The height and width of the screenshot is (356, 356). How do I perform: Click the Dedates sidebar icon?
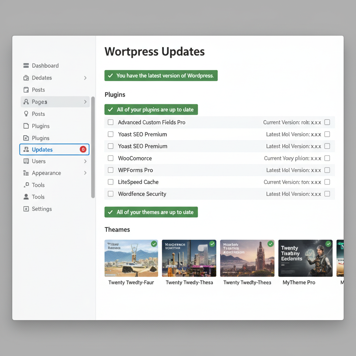click(x=26, y=78)
